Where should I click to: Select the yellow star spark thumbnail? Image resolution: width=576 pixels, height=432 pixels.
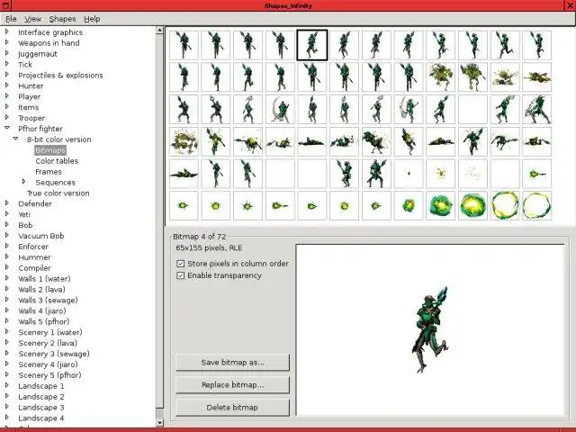click(440, 174)
